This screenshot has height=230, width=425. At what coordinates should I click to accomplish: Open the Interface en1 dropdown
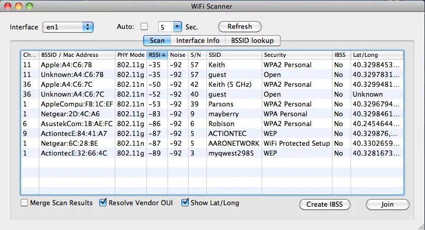coord(68,27)
